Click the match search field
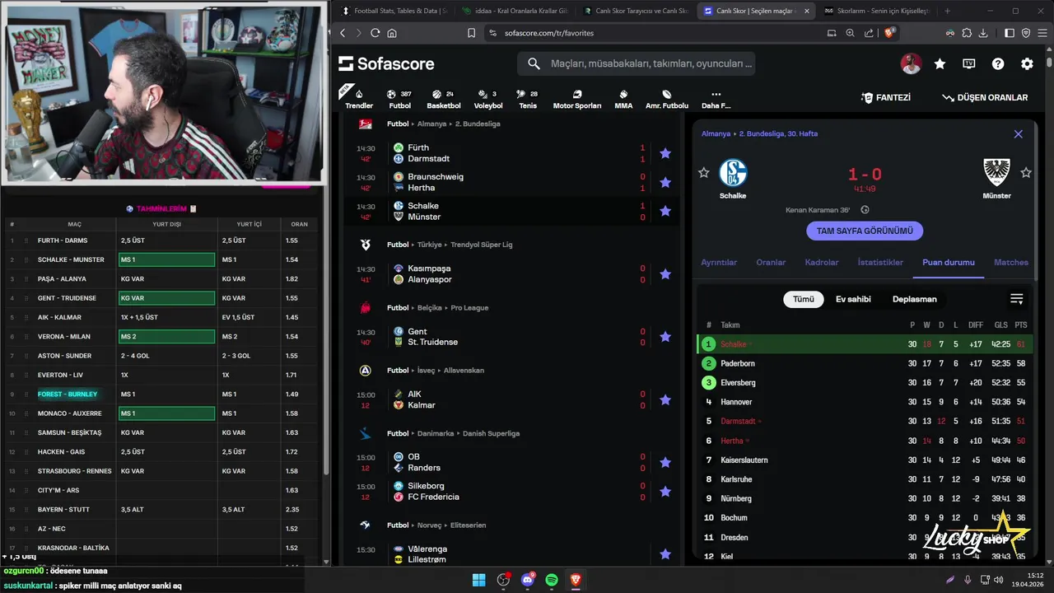This screenshot has height=593, width=1054. 636,63
